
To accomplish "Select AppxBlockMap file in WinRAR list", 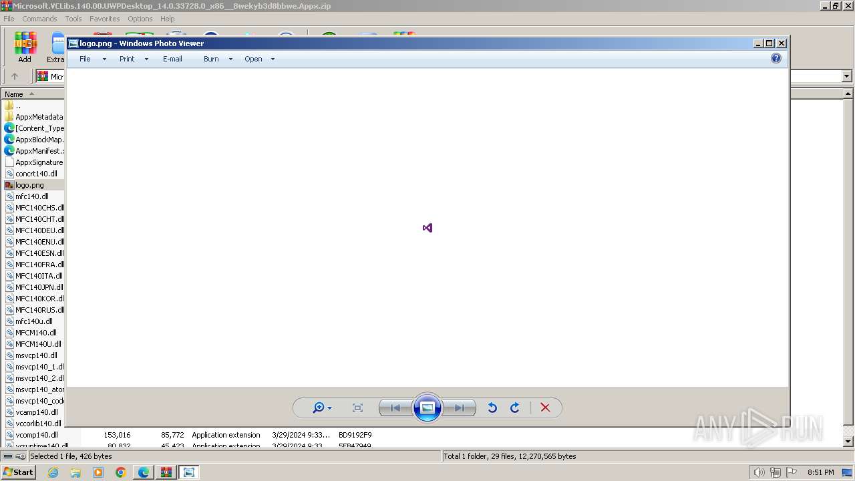I will tap(34, 140).
